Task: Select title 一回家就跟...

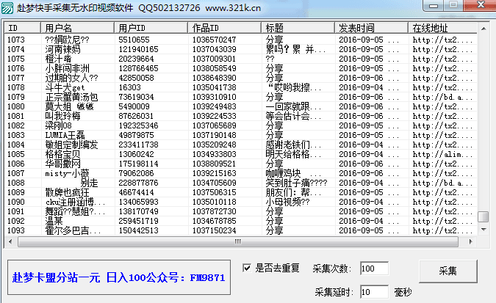Action: [293, 106]
